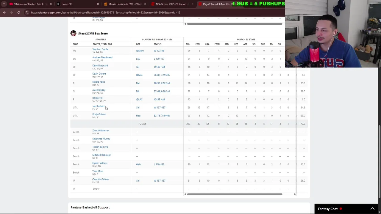381x214 pixels.
Task: Open the browser tab search dropdown
Action: coord(4,4)
